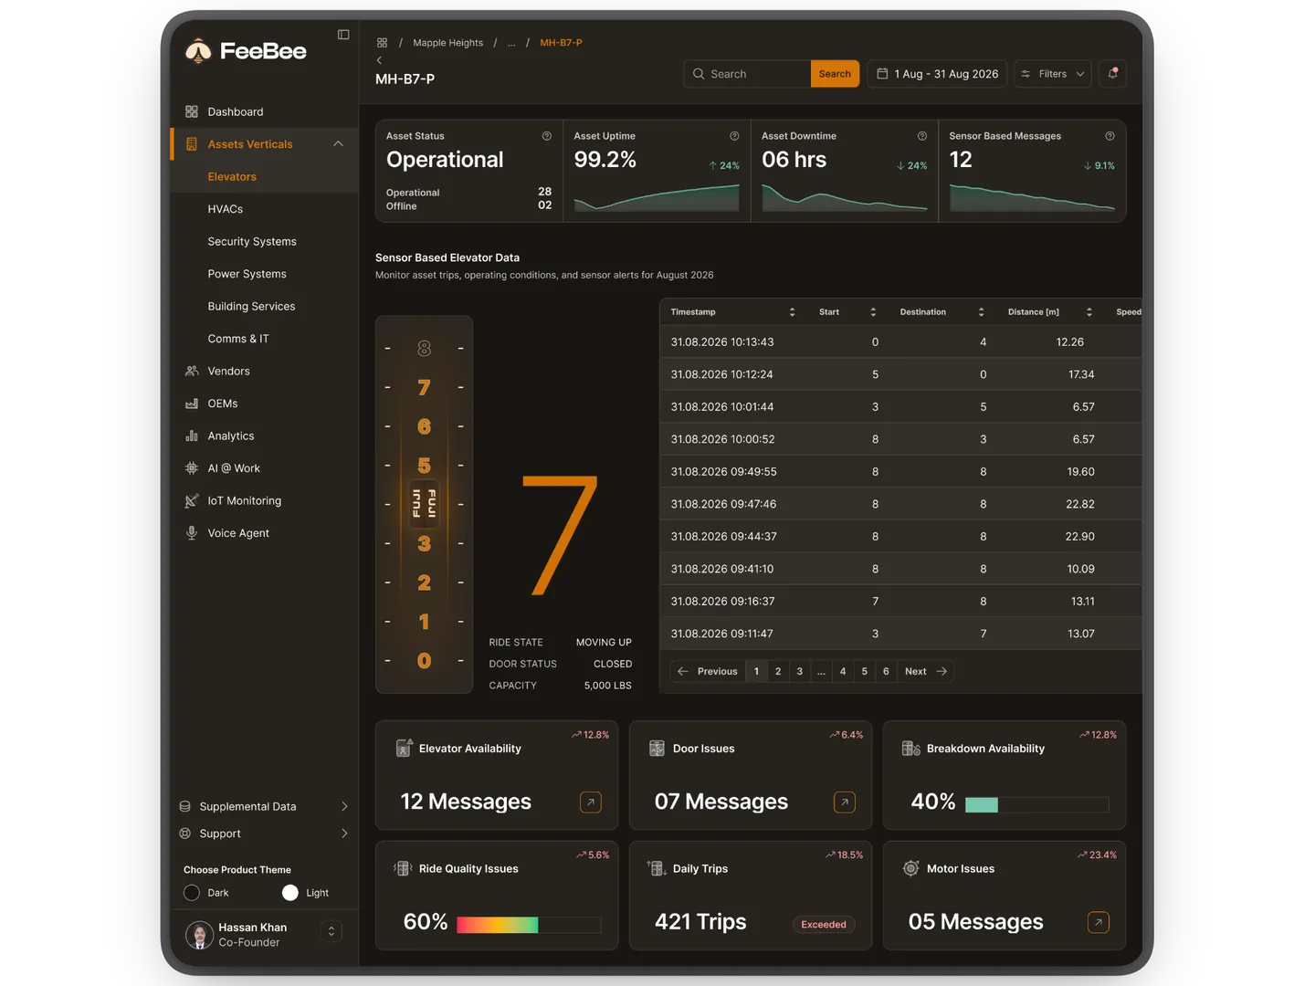Click the Voice Agent microphone icon
This screenshot has height=986, width=1315.
point(192,532)
